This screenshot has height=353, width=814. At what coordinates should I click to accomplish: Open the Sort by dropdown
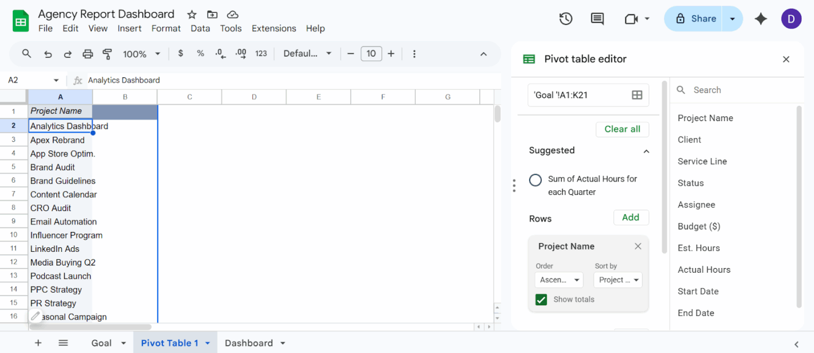(618, 280)
